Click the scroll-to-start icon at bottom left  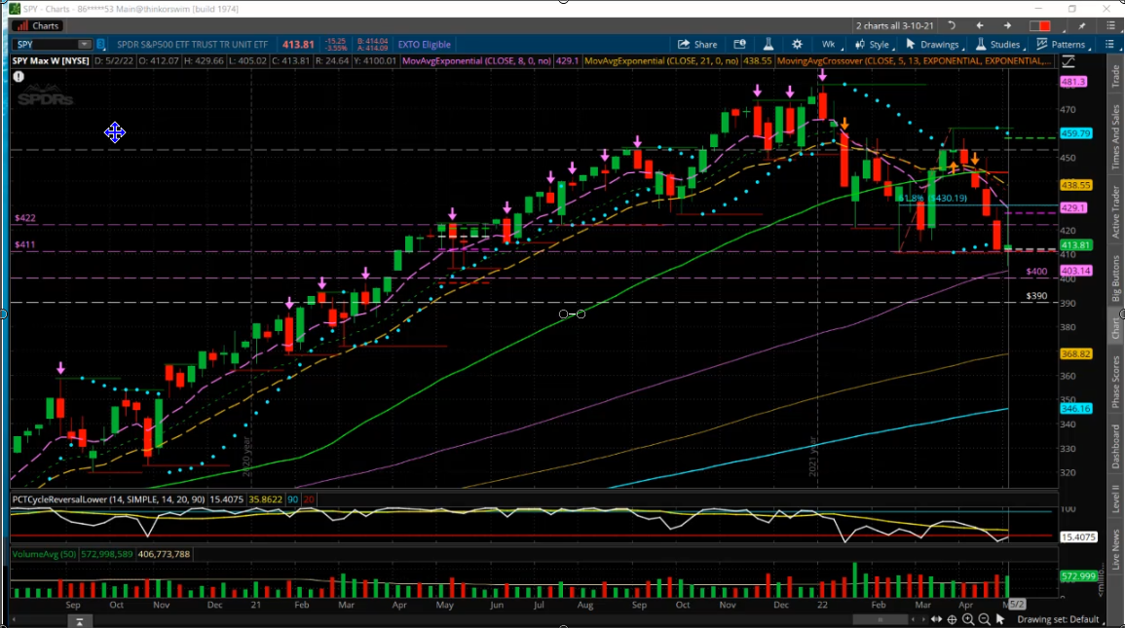click(80, 621)
